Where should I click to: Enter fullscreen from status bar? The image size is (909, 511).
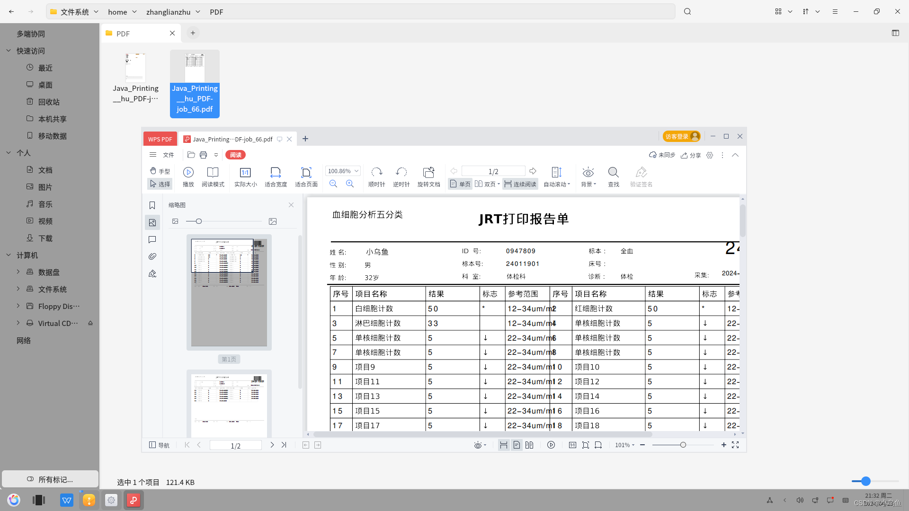point(735,445)
